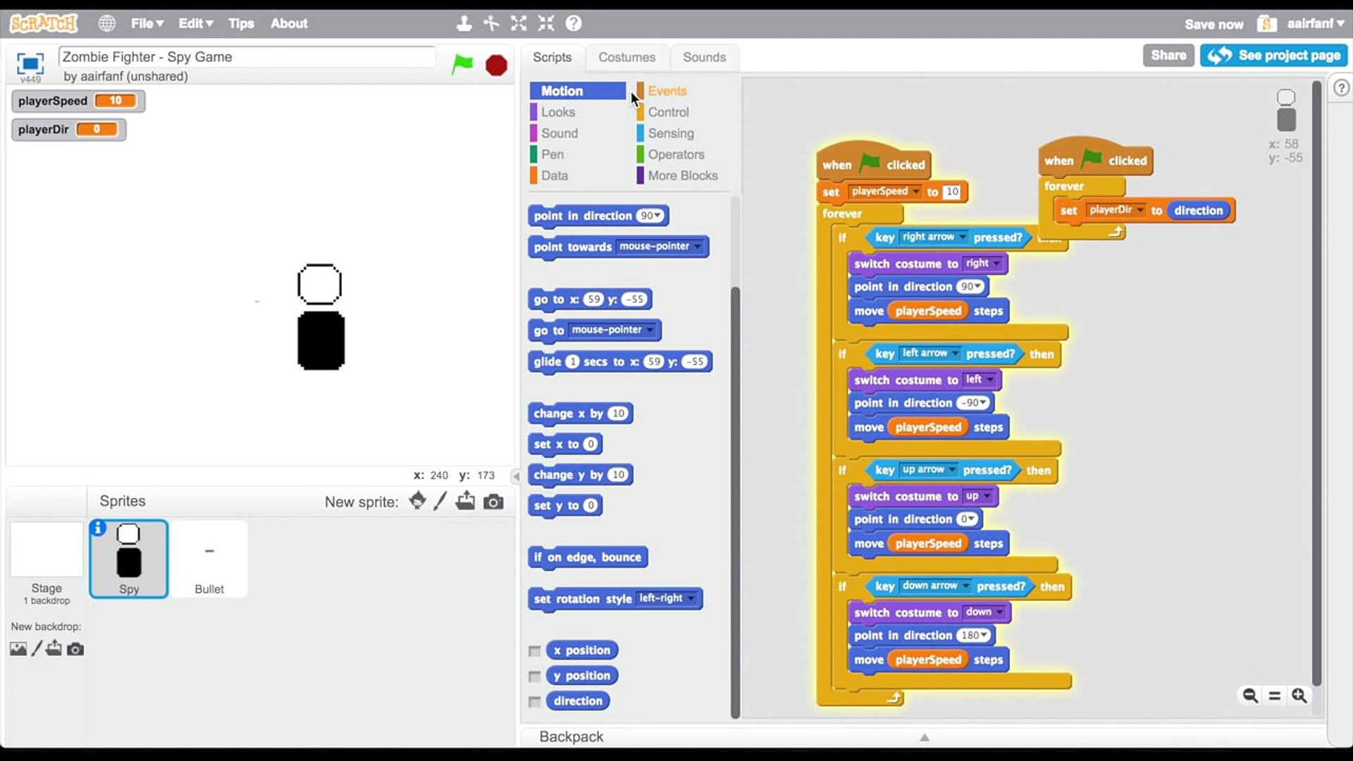This screenshot has height=761, width=1353.
Task: Toggle the direction monitor checkbox
Action: pos(535,702)
